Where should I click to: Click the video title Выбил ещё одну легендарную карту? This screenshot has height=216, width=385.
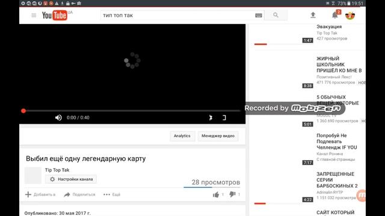pos(85,158)
